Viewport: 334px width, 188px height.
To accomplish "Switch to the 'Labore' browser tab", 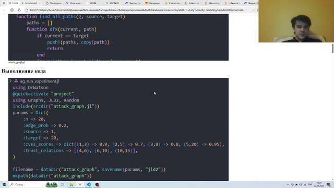I will (232, 3).
